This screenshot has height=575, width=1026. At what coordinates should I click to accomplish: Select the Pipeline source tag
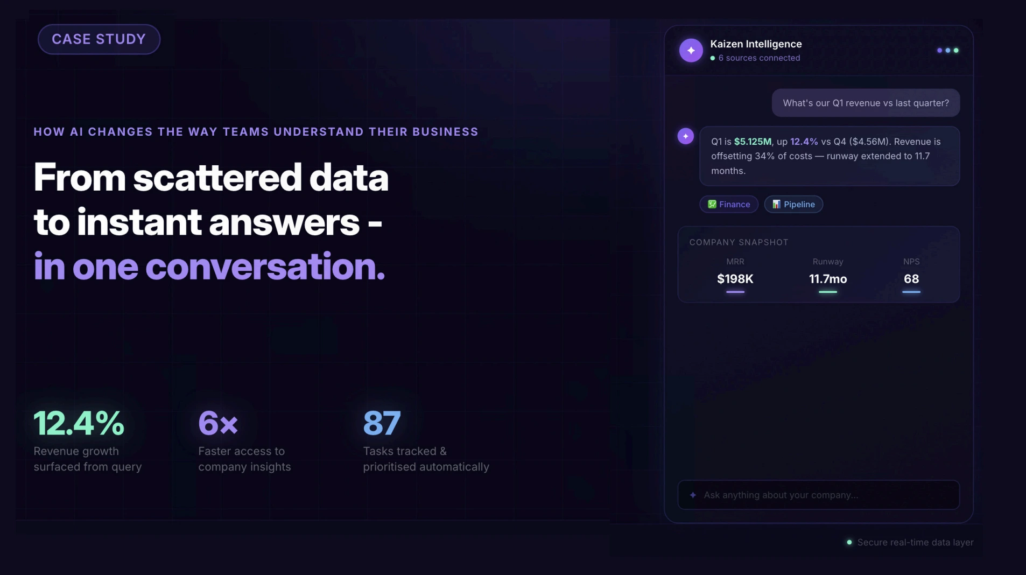point(793,204)
